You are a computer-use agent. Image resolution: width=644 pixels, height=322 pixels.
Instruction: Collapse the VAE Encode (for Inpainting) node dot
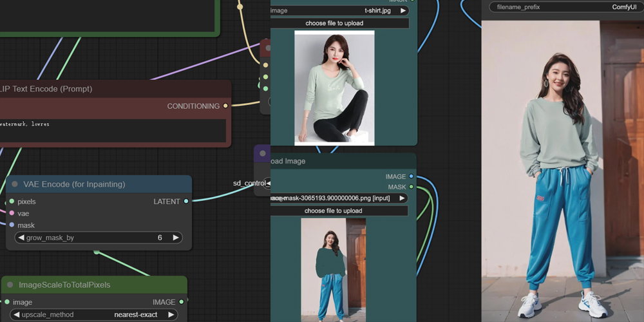(x=15, y=184)
